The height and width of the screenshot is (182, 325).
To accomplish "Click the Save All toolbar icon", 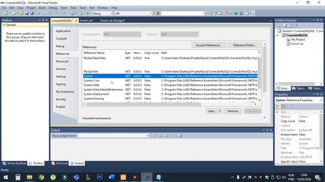I will pyautogui.click(x=32, y=14).
